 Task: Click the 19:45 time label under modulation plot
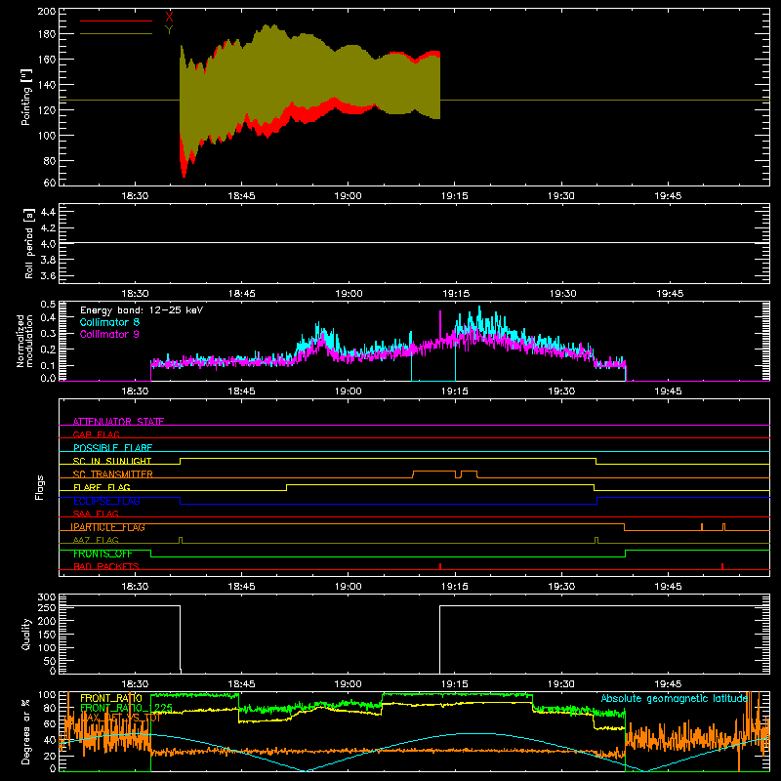click(x=668, y=391)
